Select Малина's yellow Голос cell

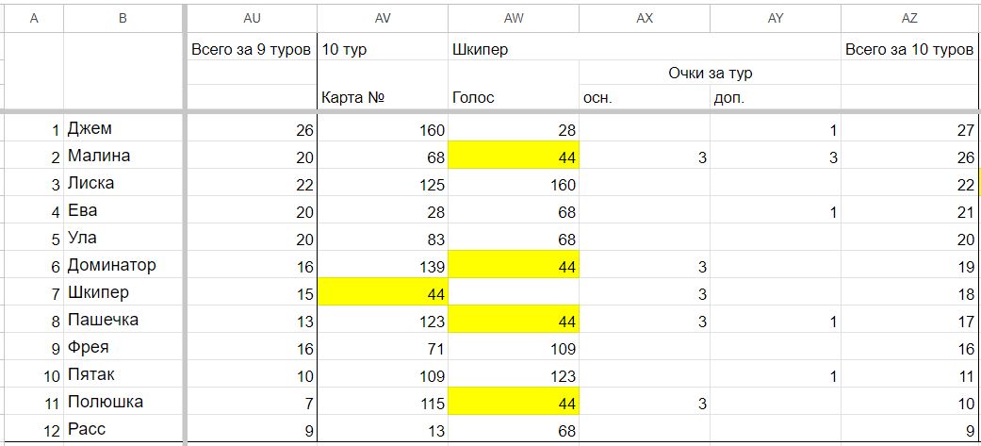(514, 156)
